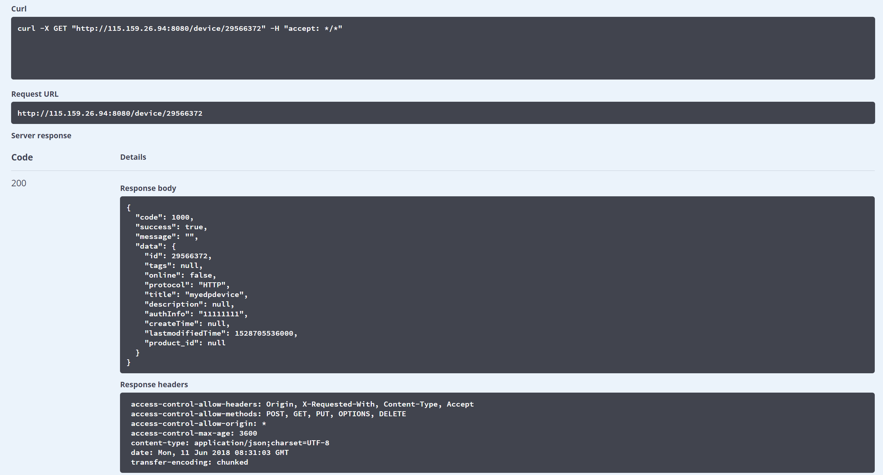Click the 200 status code
This screenshot has width=883, height=475.
point(19,183)
